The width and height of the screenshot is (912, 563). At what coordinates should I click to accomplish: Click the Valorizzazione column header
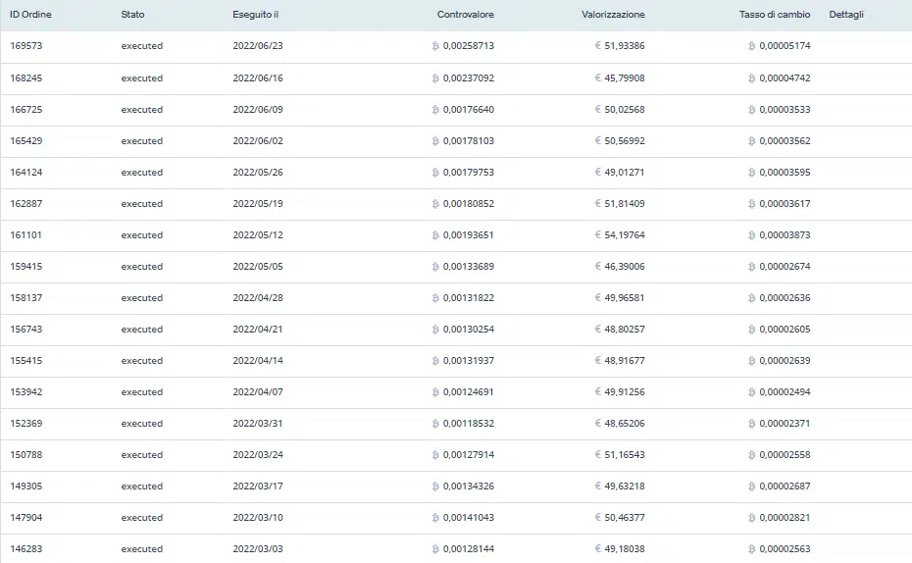(x=613, y=15)
